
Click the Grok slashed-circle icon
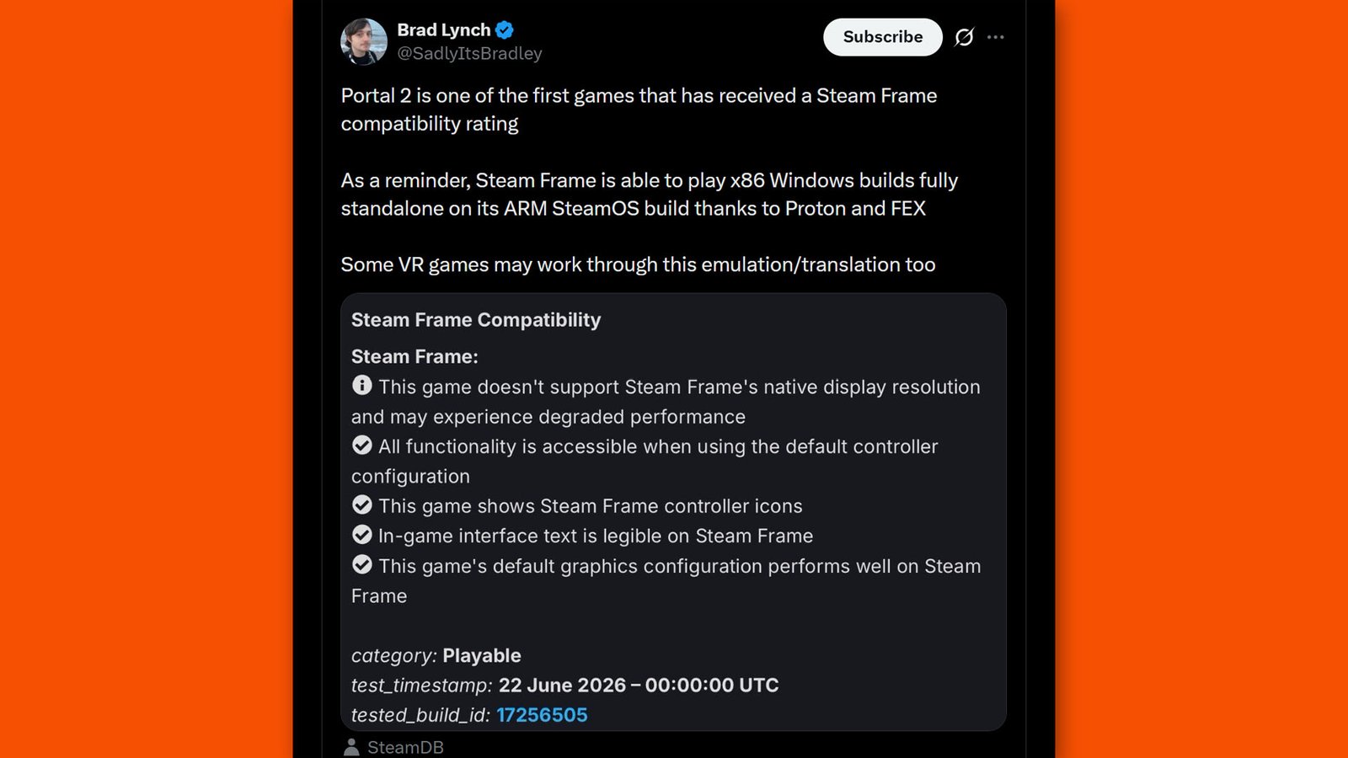click(x=964, y=37)
